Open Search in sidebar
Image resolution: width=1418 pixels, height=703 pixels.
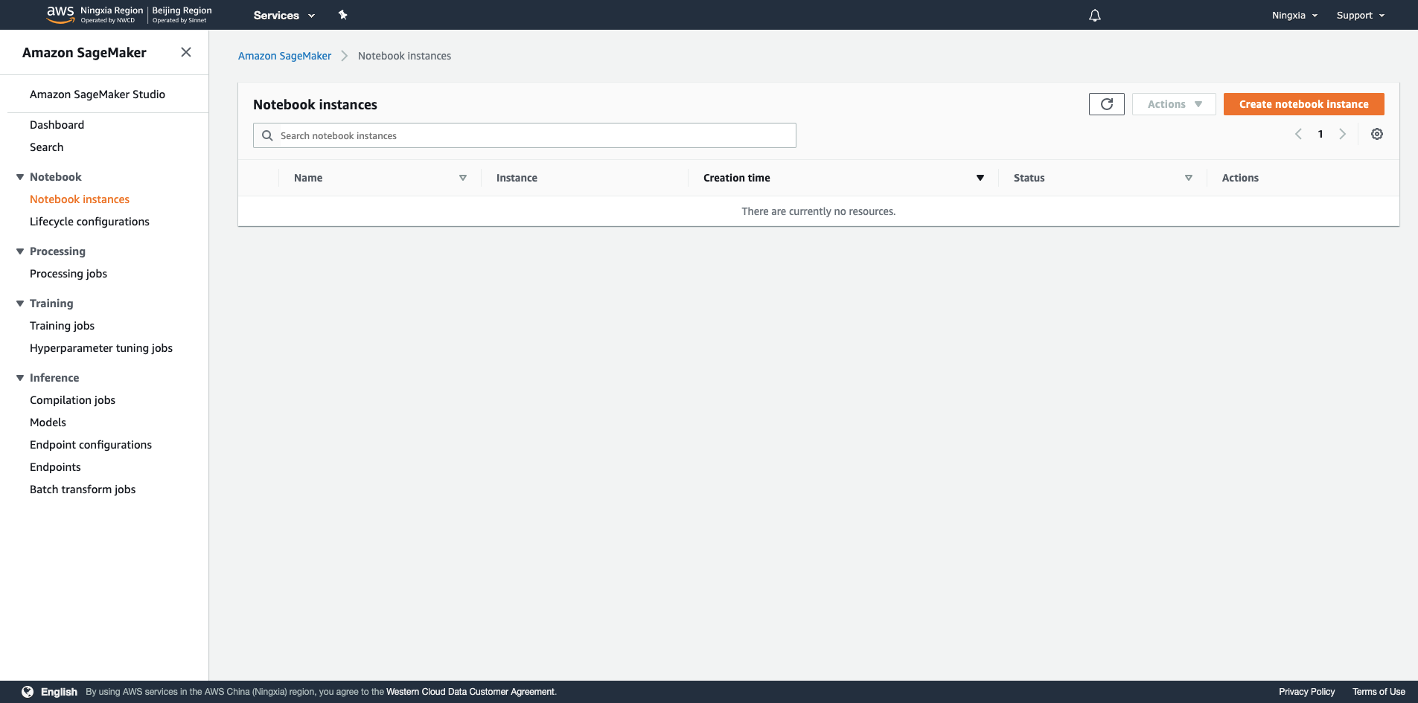click(x=46, y=147)
